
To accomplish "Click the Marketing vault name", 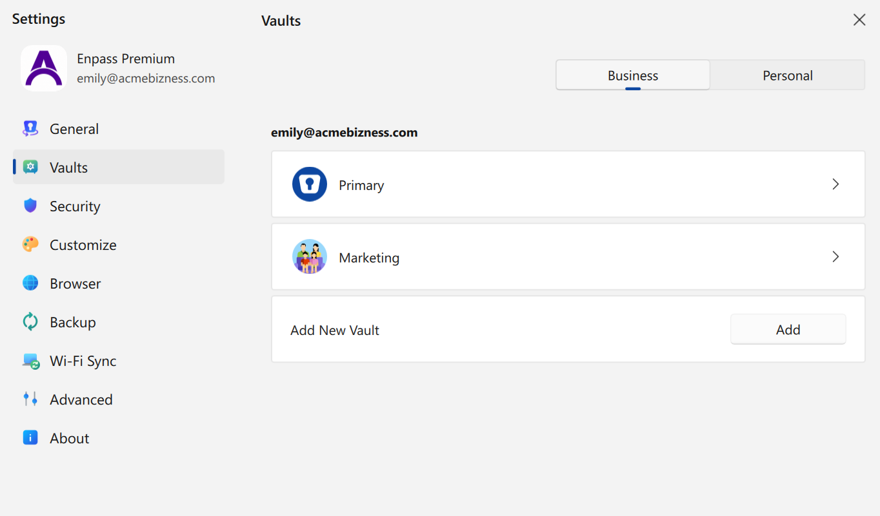I will coord(369,258).
